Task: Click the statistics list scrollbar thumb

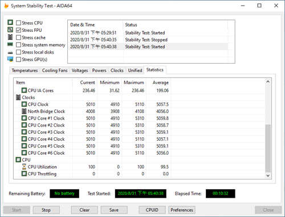Action: (x=268, y=148)
